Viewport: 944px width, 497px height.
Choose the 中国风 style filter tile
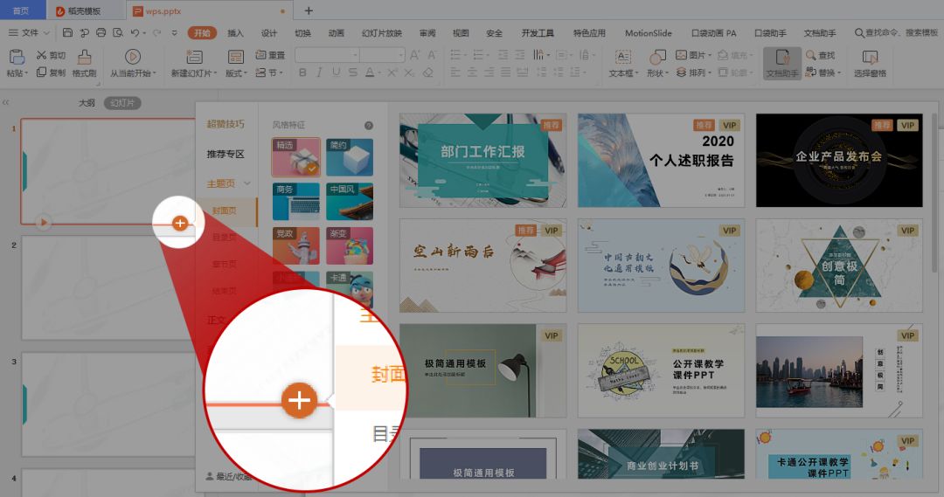[x=350, y=202]
